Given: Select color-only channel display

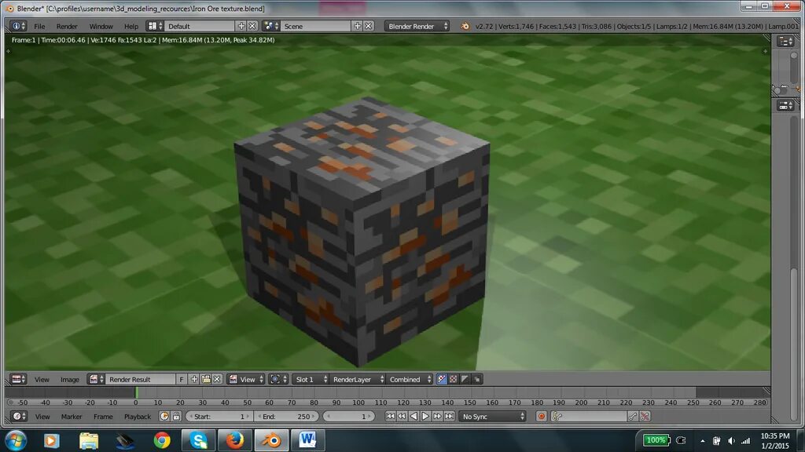Looking at the screenshot, I should (454, 379).
